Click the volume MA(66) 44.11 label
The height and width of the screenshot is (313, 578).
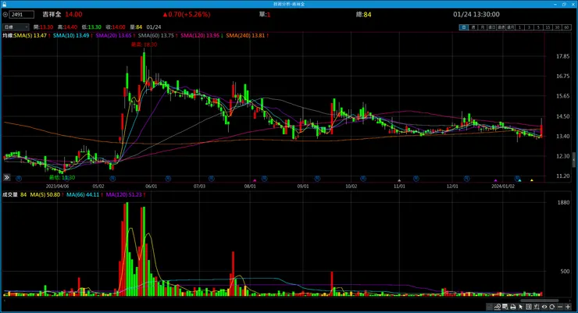[x=83, y=194]
